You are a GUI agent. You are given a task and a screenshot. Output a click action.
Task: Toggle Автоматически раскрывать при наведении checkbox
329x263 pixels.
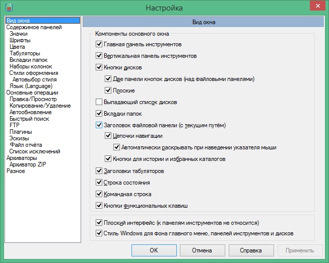(x=116, y=147)
